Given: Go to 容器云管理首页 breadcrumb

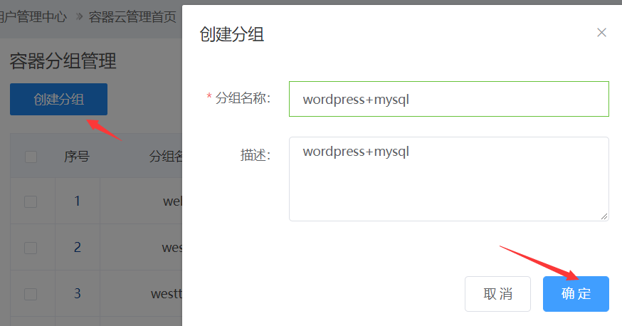Looking at the screenshot, I should tap(132, 17).
